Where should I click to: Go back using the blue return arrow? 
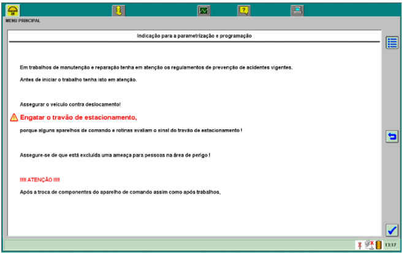pyautogui.click(x=392, y=136)
